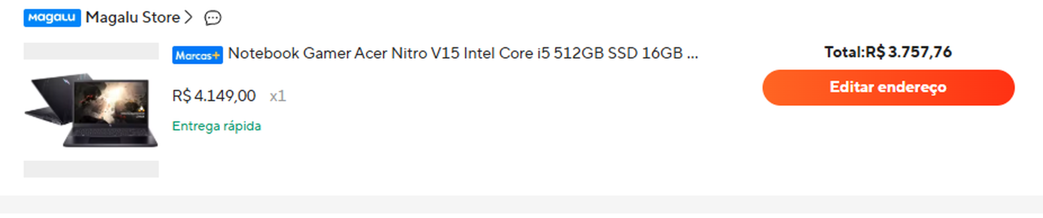Open the Acer Nitro V15 product title
This screenshot has width=1043, height=218.
pos(454,54)
